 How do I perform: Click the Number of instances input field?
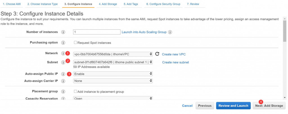pyautogui.click(x=97, y=32)
